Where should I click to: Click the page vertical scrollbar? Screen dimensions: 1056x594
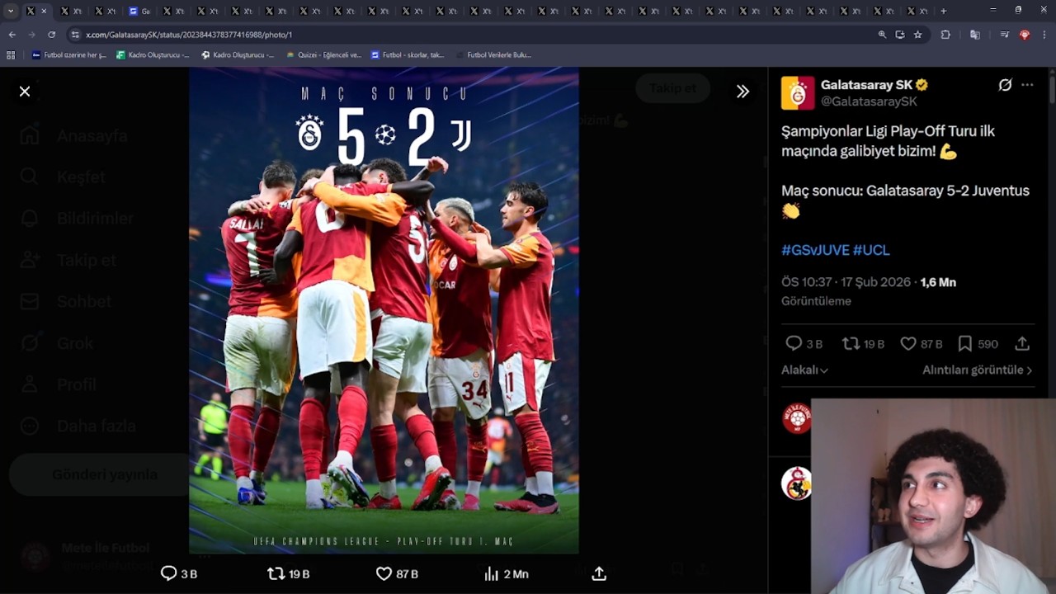(1051, 91)
